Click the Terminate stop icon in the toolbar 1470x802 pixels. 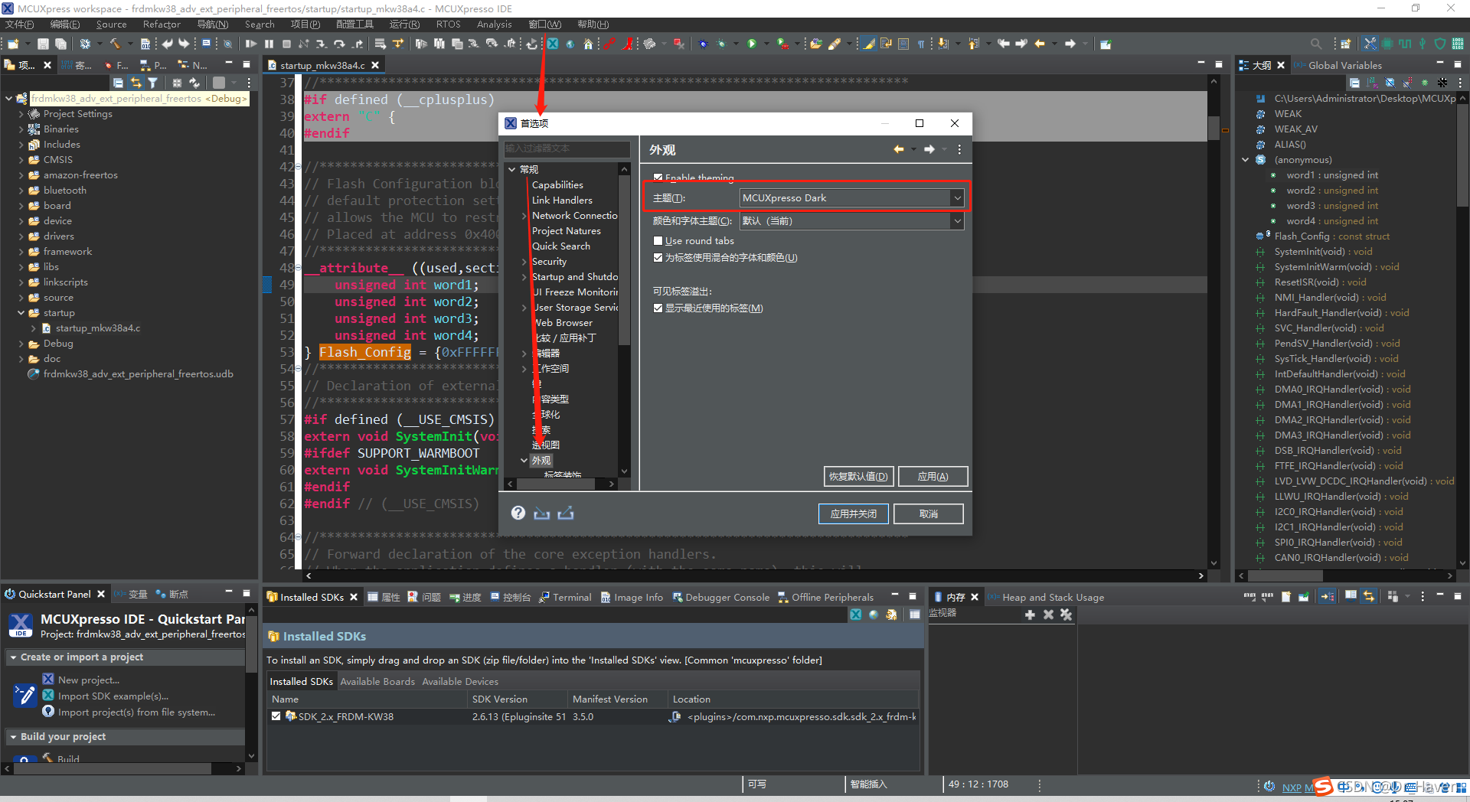coord(286,44)
